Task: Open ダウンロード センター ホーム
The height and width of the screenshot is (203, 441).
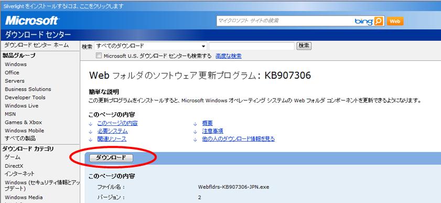Action: pyautogui.click(x=37, y=45)
